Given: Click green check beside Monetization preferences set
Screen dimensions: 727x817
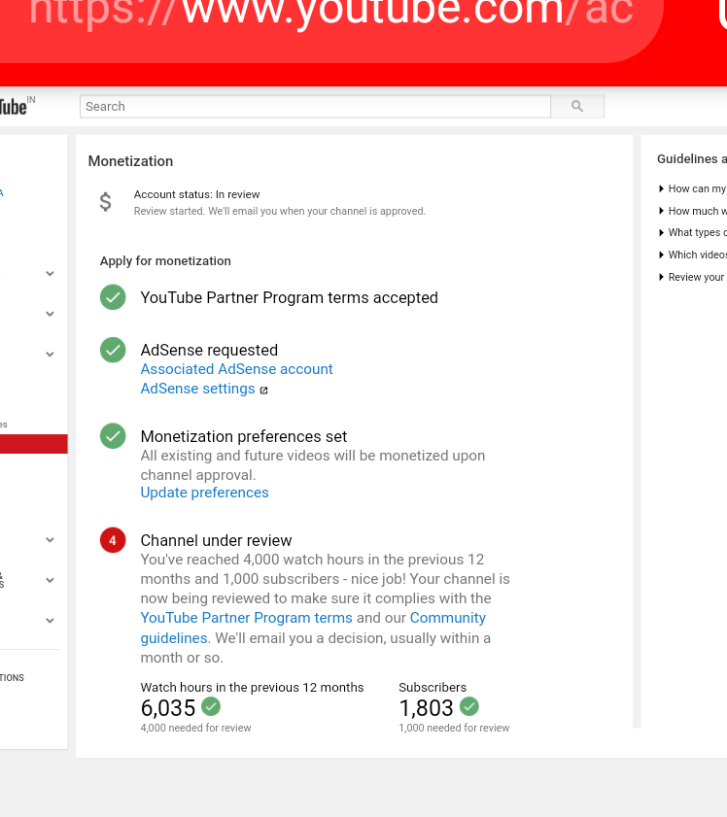Looking at the screenshot, I should tap(113, 435).
